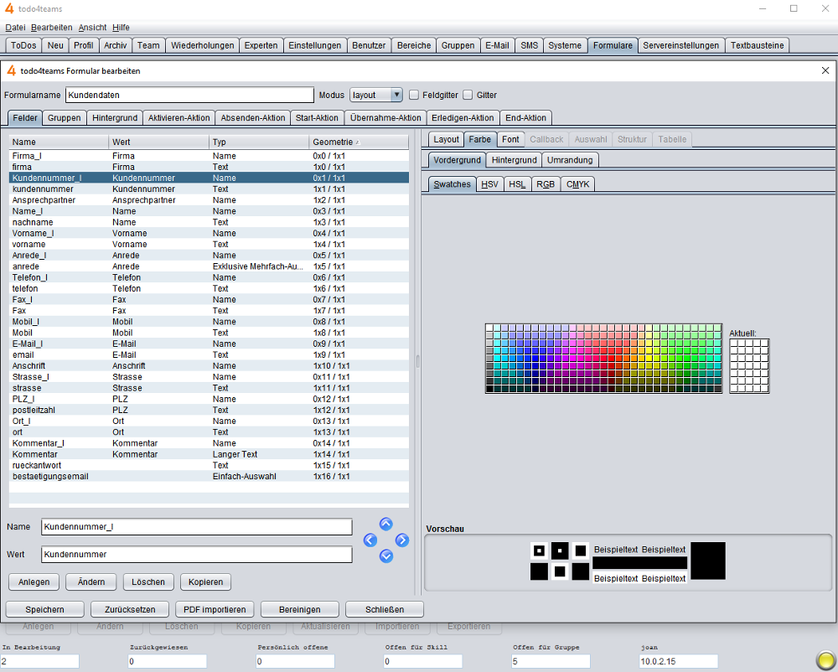The width and height of the screenshot is (838, 672).
Task: Click the Name input field
Action: click(x=196, y=527)
